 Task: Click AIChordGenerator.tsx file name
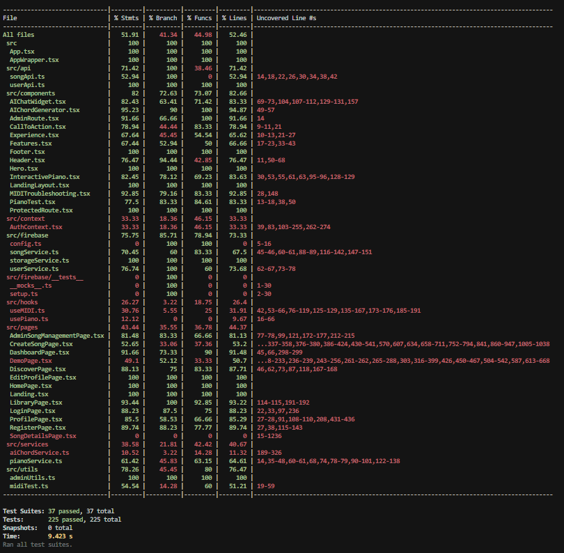tap(45, 110)
